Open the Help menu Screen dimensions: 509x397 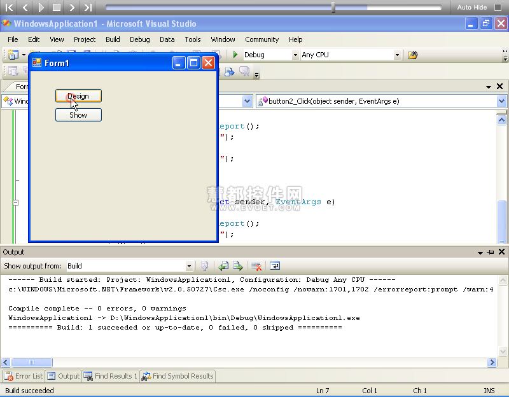(296, 39)
